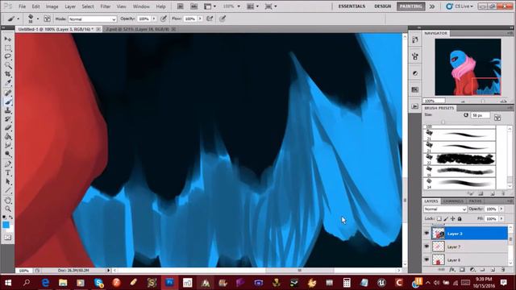Viewport: 516px width, 290px height.
Task: Click Add layer style fx icon
Action: coord(452,270)
